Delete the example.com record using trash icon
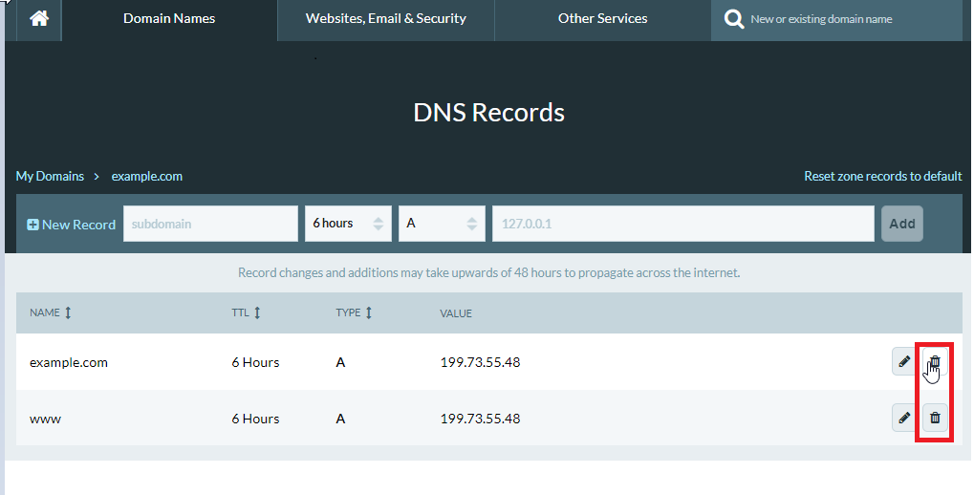974x495 pixels. [935, 362]
